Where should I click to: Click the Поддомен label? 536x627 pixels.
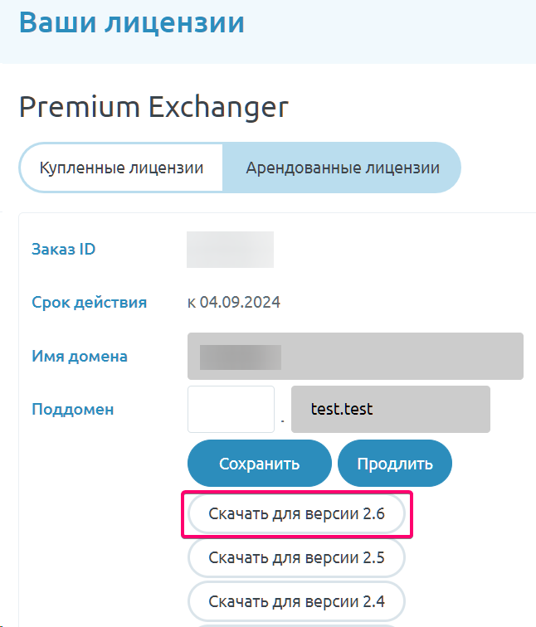point(73,409)
